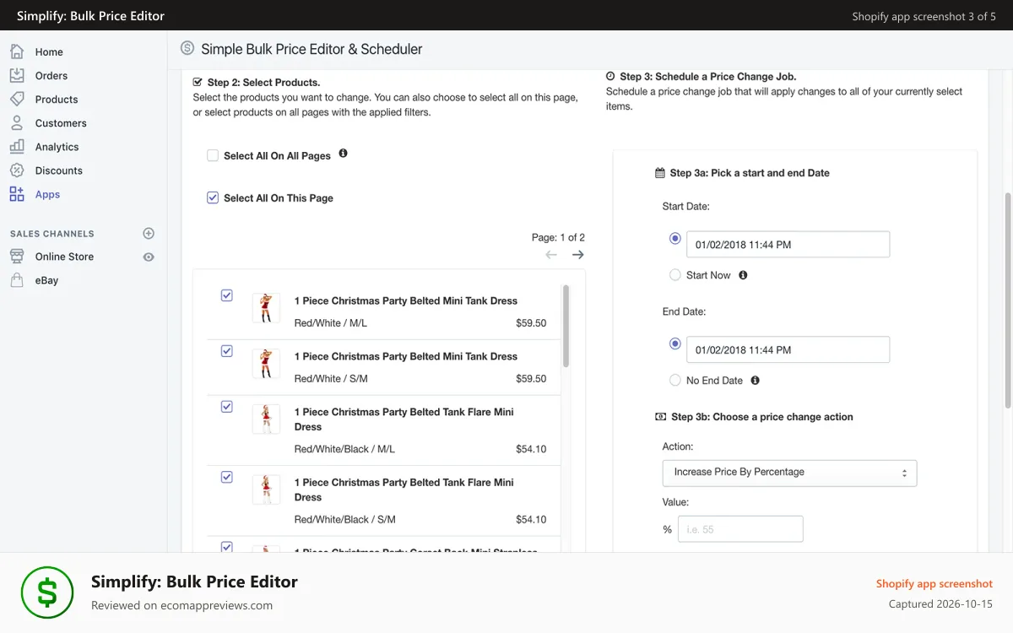Viewport: 1013px width, 633px height.
Task: Click the End Date input field
Action: 788,349
